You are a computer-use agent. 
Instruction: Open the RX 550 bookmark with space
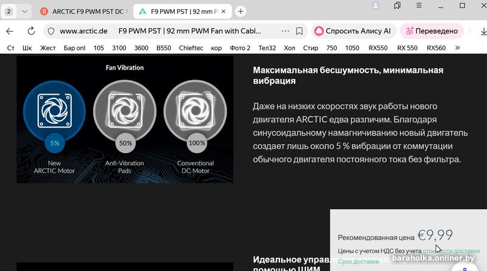click(x=407, y=48)
